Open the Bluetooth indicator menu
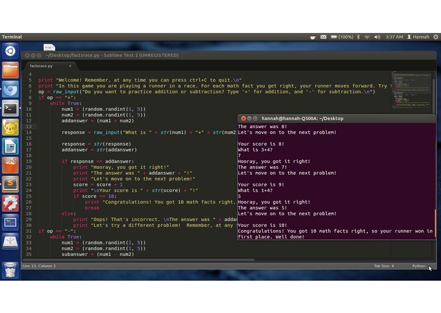Screen dimensions: 441x313 tap(359, 37)
